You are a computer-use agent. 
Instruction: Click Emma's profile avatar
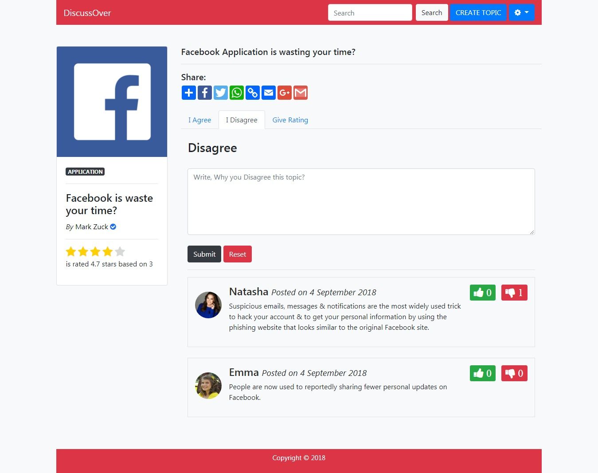pyautogui.click(x=208, y=386)
